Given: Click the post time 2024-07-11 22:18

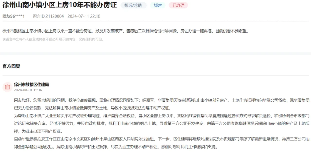Looking at the screenshot, I should click(x=84, y=16).
